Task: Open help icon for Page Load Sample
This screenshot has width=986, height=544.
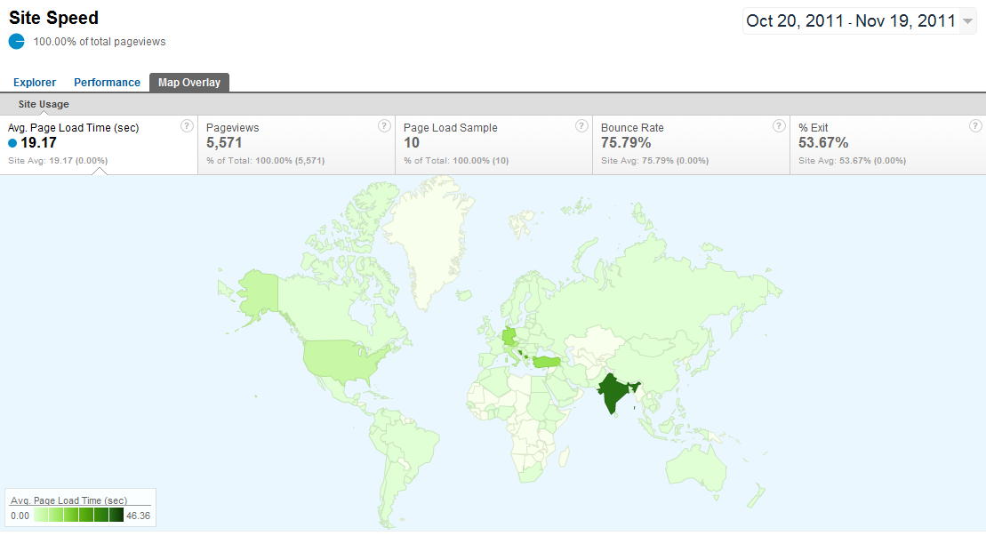Action: [x=581, y=126]
